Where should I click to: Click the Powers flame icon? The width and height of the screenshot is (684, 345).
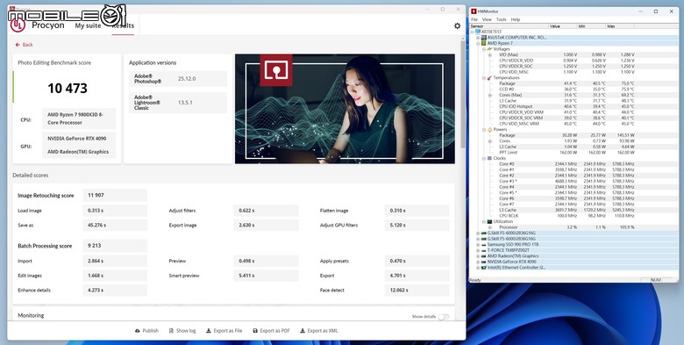point(489,130)
